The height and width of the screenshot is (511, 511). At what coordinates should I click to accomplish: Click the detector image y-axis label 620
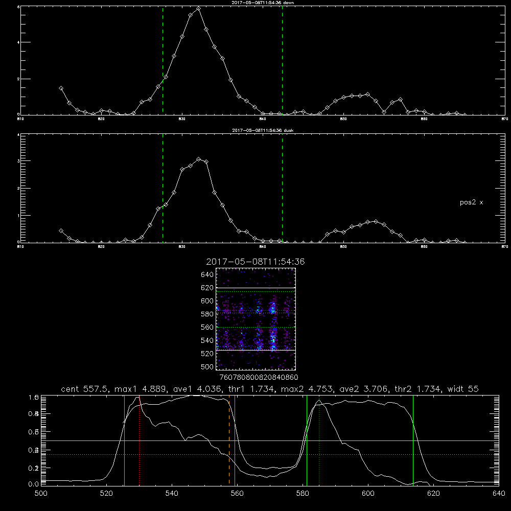coord(207,288)
